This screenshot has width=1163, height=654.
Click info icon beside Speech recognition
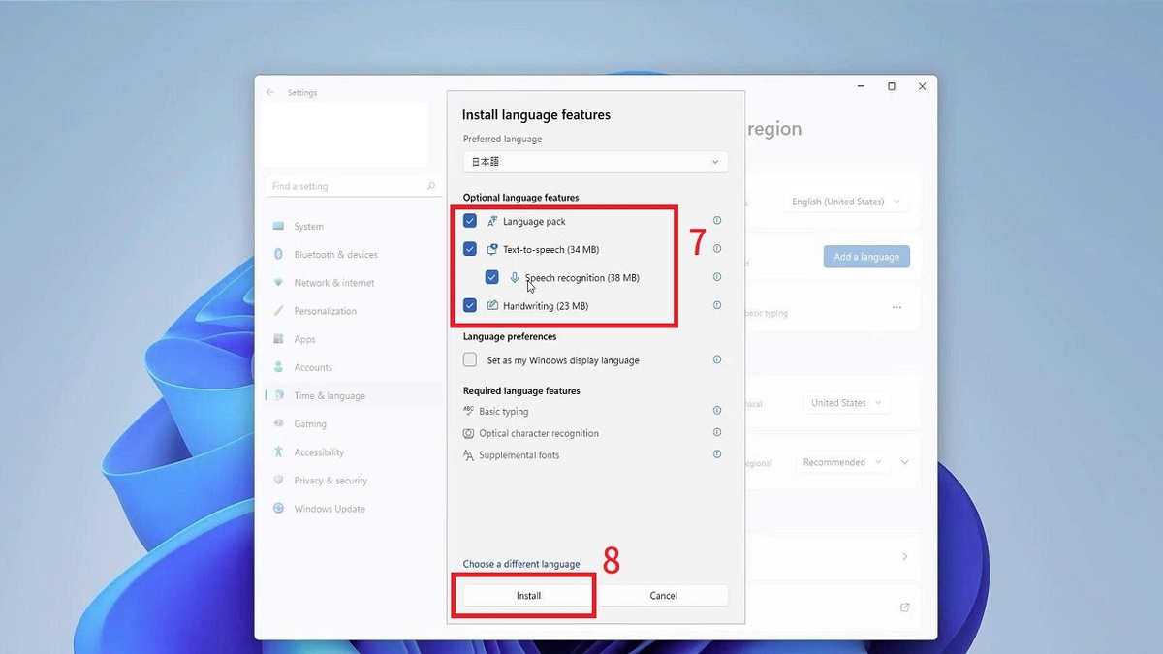717,277
